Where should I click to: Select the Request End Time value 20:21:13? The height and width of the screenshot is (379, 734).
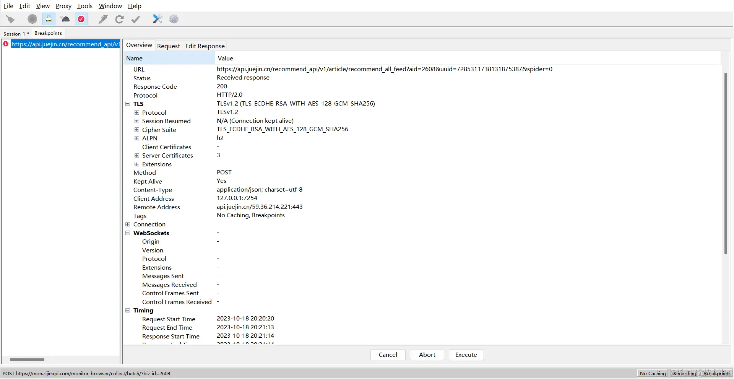(245, 327)
